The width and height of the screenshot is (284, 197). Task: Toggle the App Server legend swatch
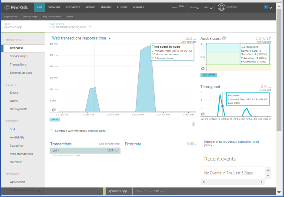click(x=209, y=75)
